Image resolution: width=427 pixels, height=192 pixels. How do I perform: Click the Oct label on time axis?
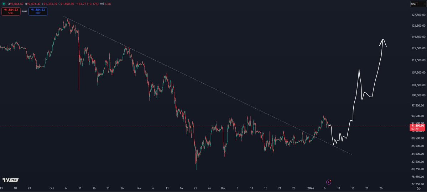pyautogui.click(x=52, y=188)
